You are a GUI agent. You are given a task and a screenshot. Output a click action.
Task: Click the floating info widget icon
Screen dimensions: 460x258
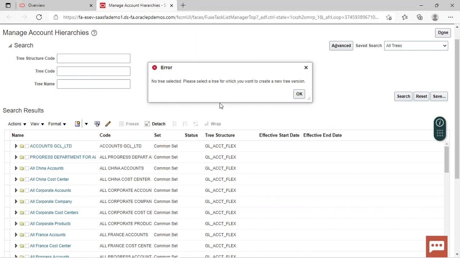click(440, 123)
